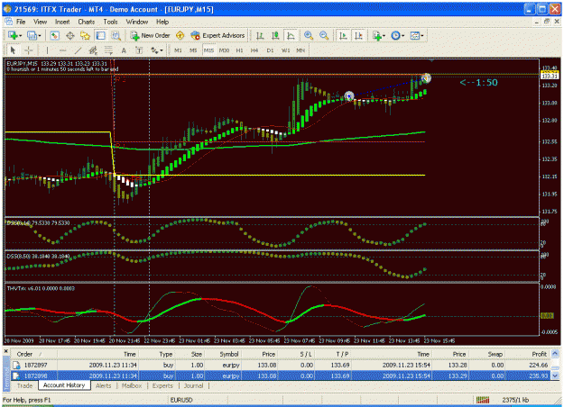
Task: Open the New Chart toolbar icon
Action: pyautogui.click(x=13, y=35)
